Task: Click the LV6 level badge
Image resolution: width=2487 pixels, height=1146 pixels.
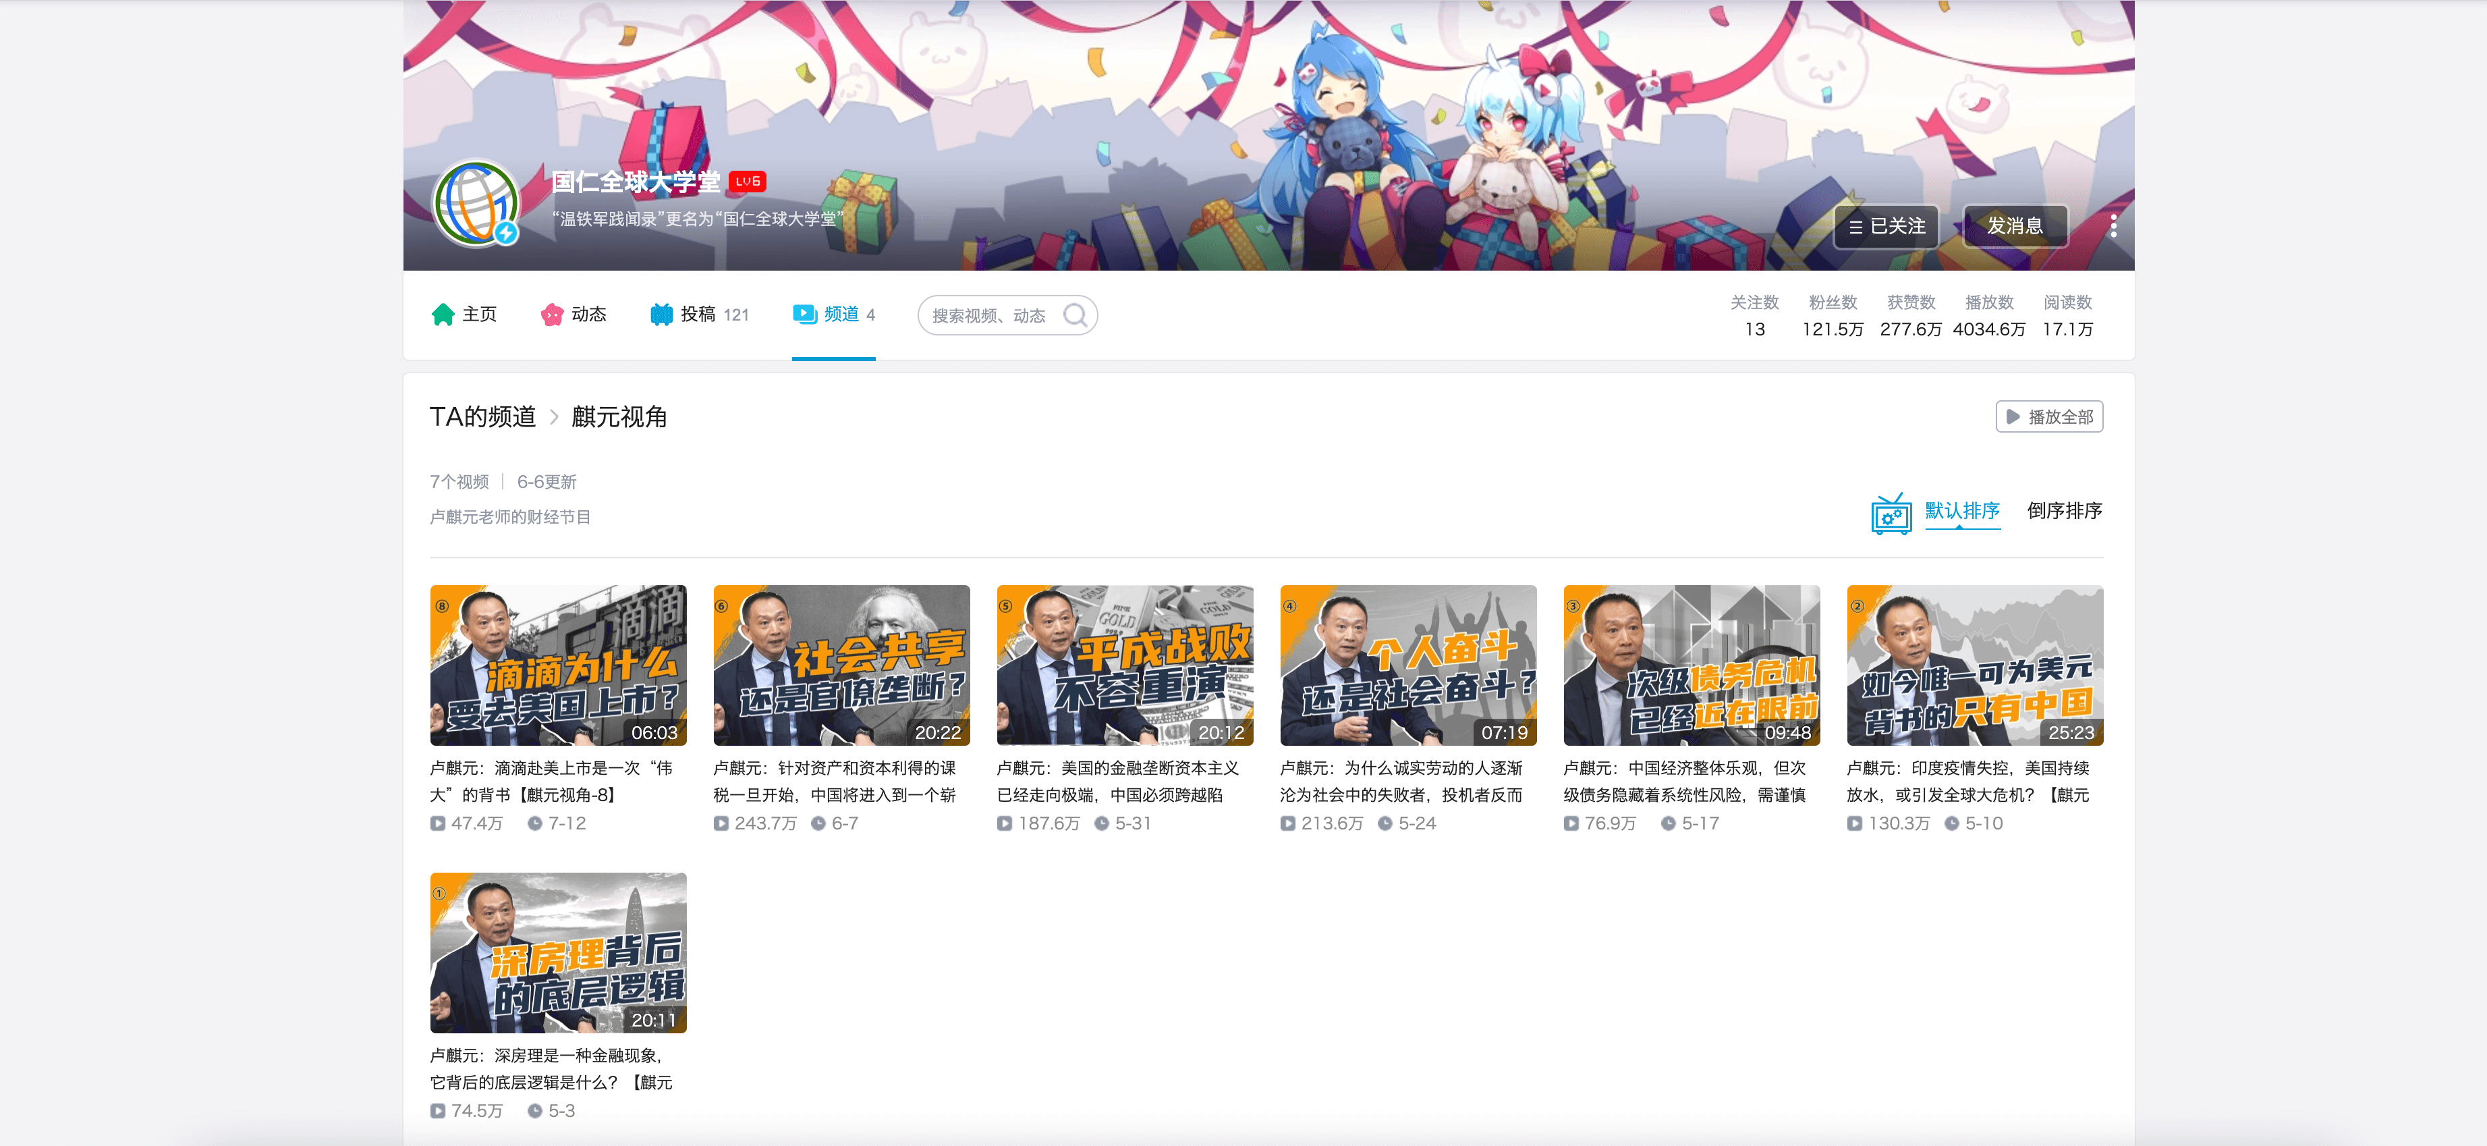Action: [x=748, y=182]
